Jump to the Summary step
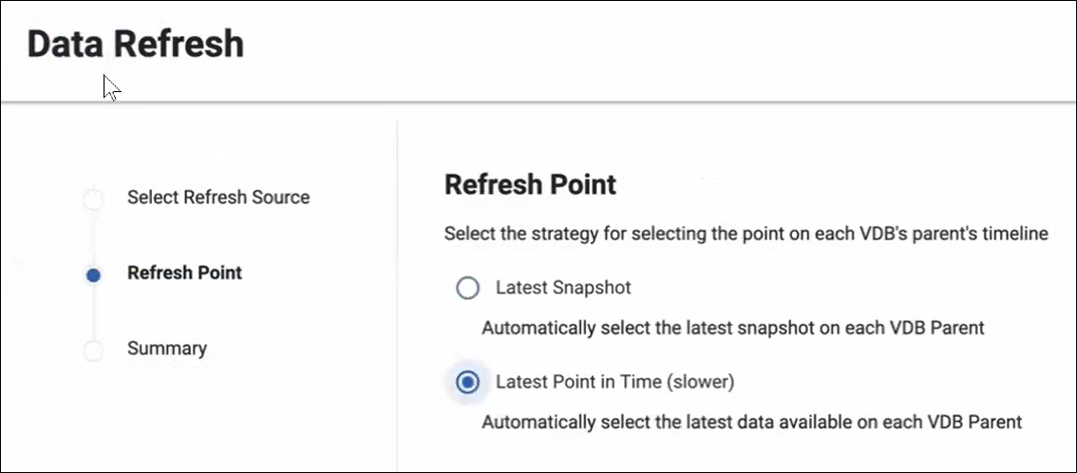Viewport: 1077px width, 473px height. point(167,349)
